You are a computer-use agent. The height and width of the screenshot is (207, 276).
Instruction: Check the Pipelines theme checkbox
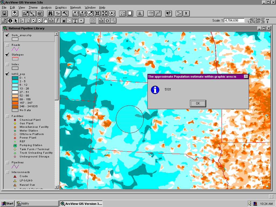pos(7,163)
